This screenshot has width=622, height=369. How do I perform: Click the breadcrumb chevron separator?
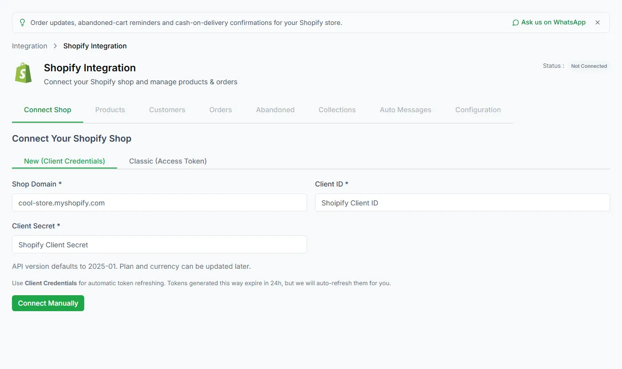[55, 46]
